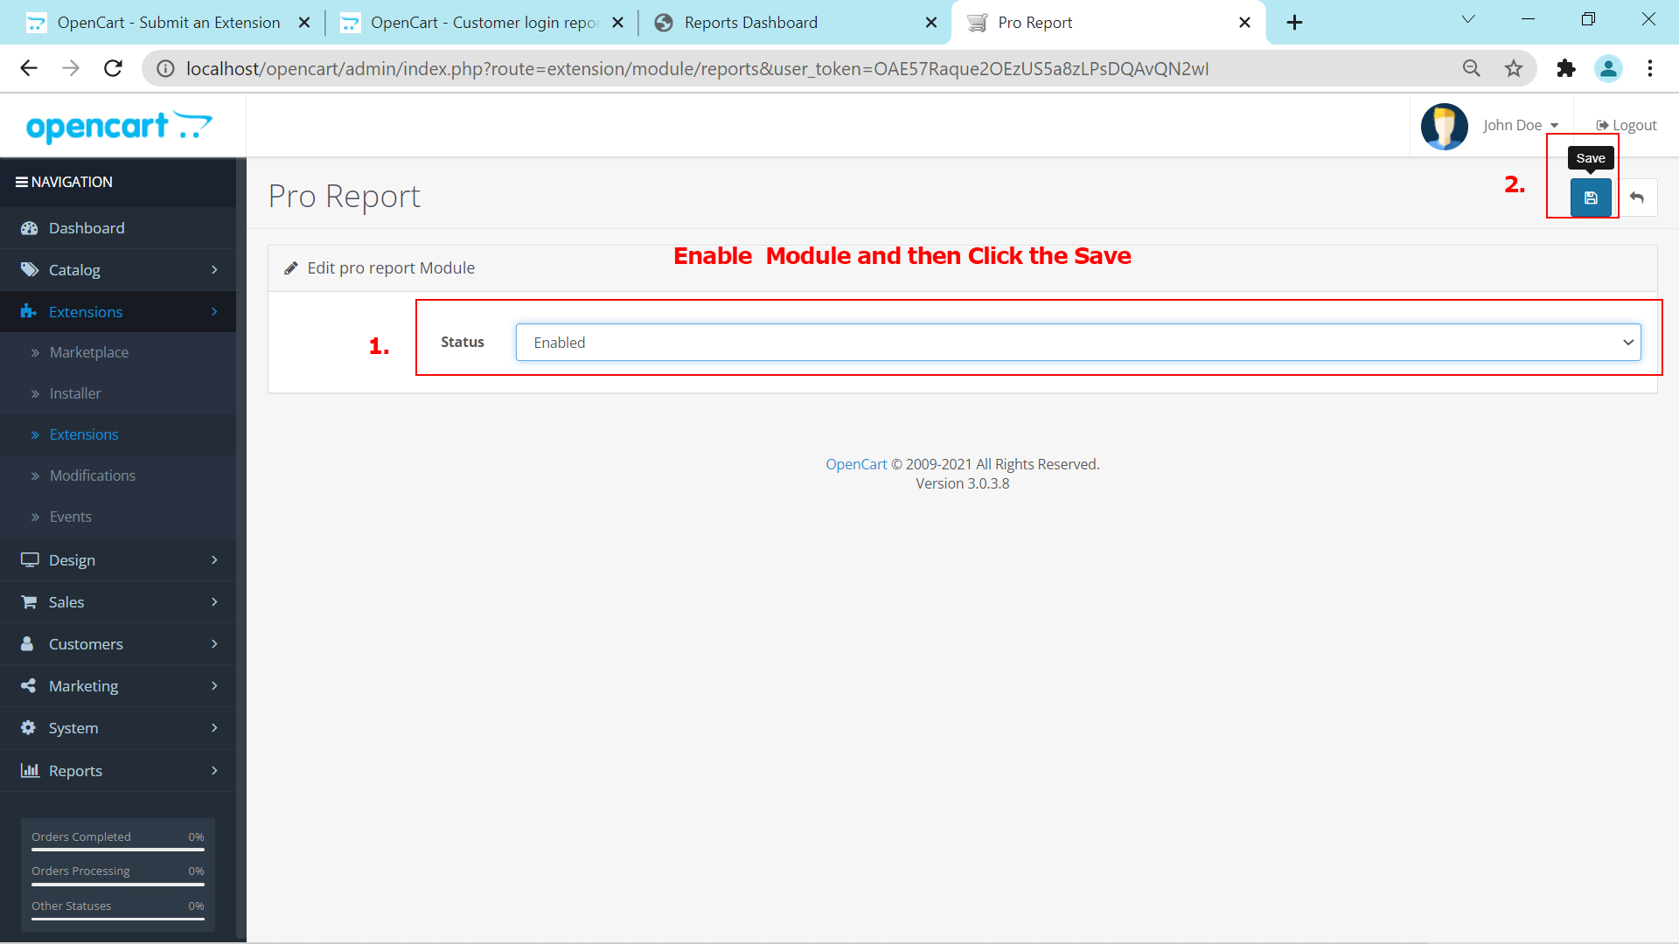Collapse the top-level Extensions menu chevron
The width and height of the screenshot is (1679, 944).
click(214, 312)
